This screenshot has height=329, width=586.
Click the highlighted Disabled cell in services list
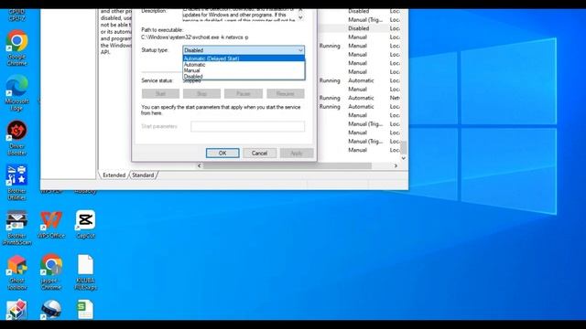coord(358,28)
